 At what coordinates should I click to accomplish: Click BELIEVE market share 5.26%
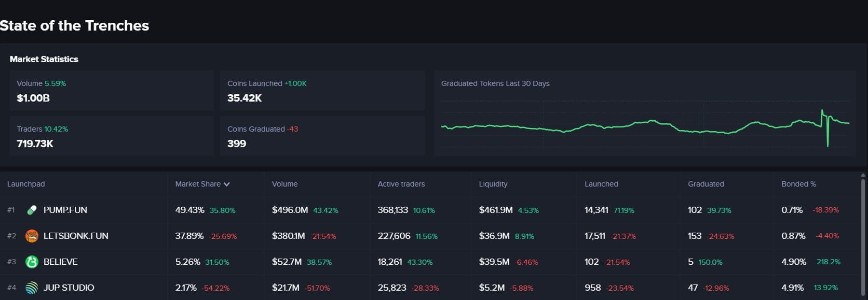pos(188,262)
